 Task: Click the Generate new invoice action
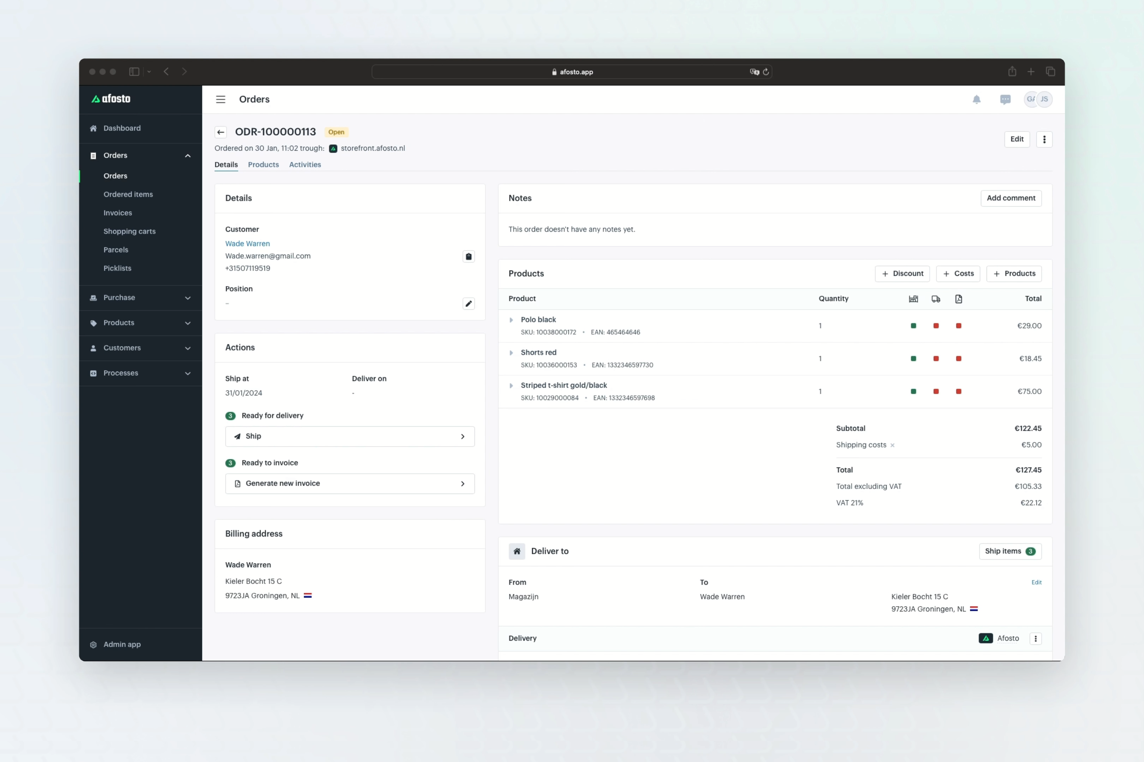[x=350, y=484]
